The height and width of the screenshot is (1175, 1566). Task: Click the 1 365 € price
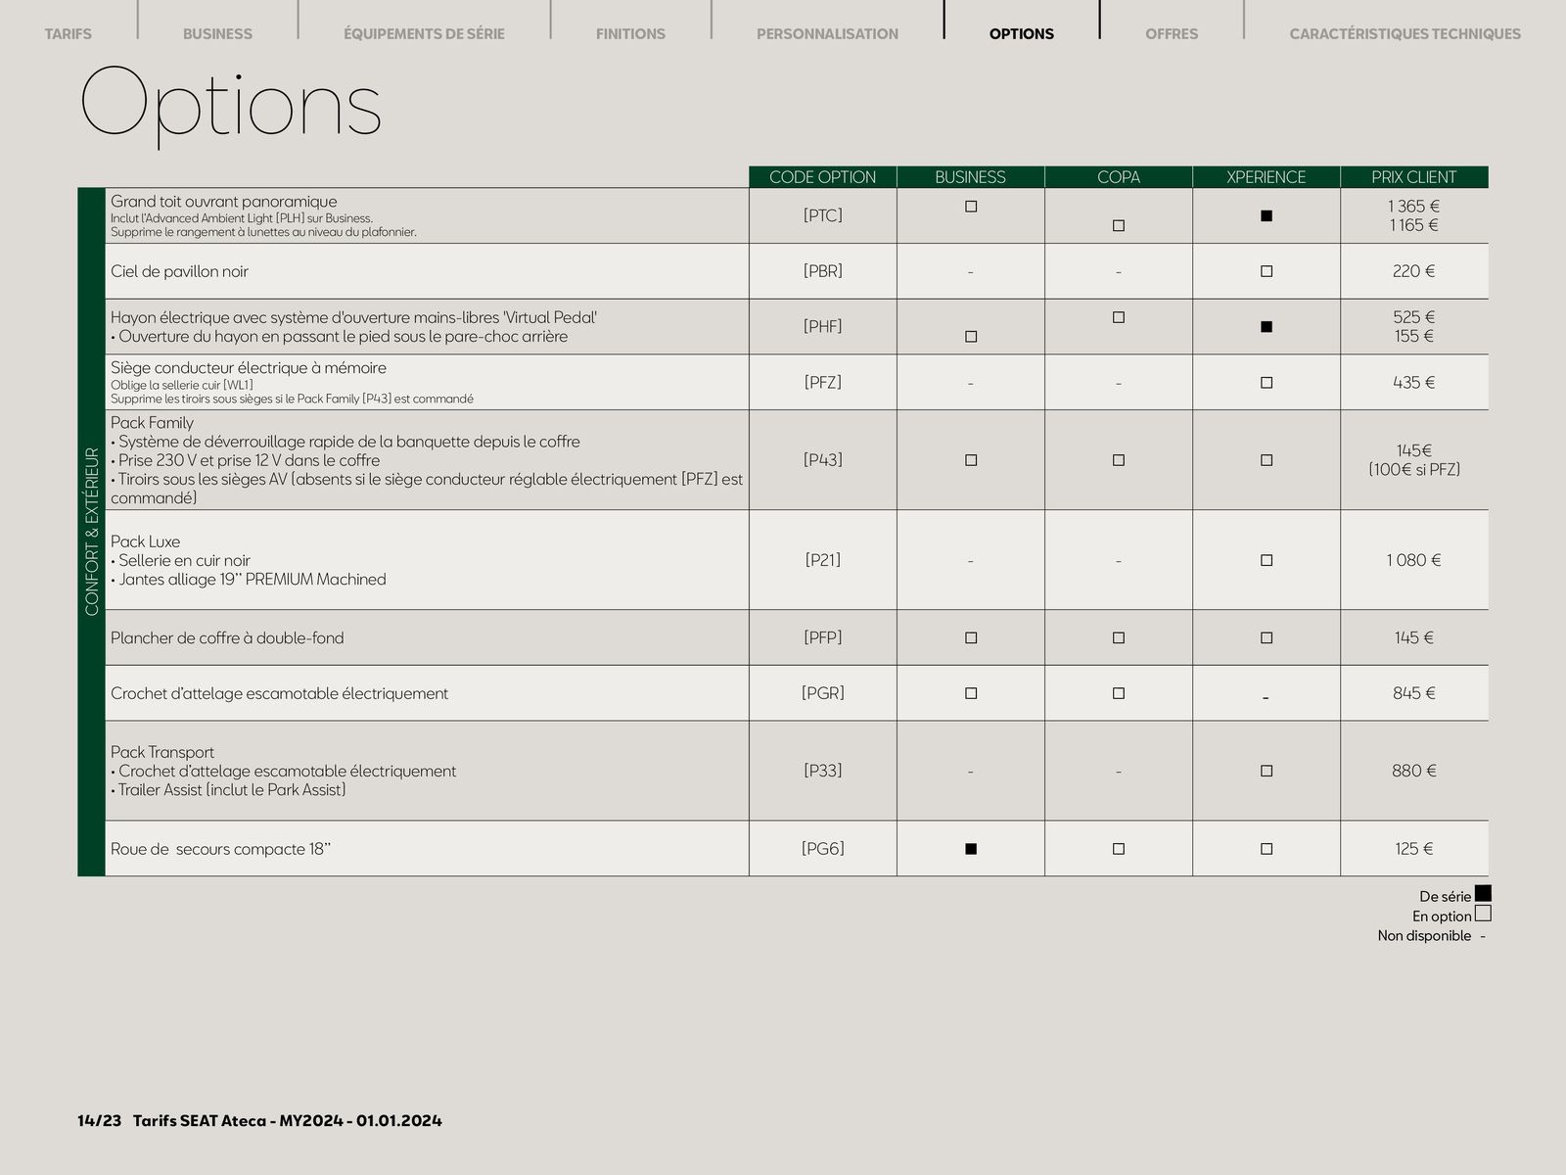[x=1414, y=207]
